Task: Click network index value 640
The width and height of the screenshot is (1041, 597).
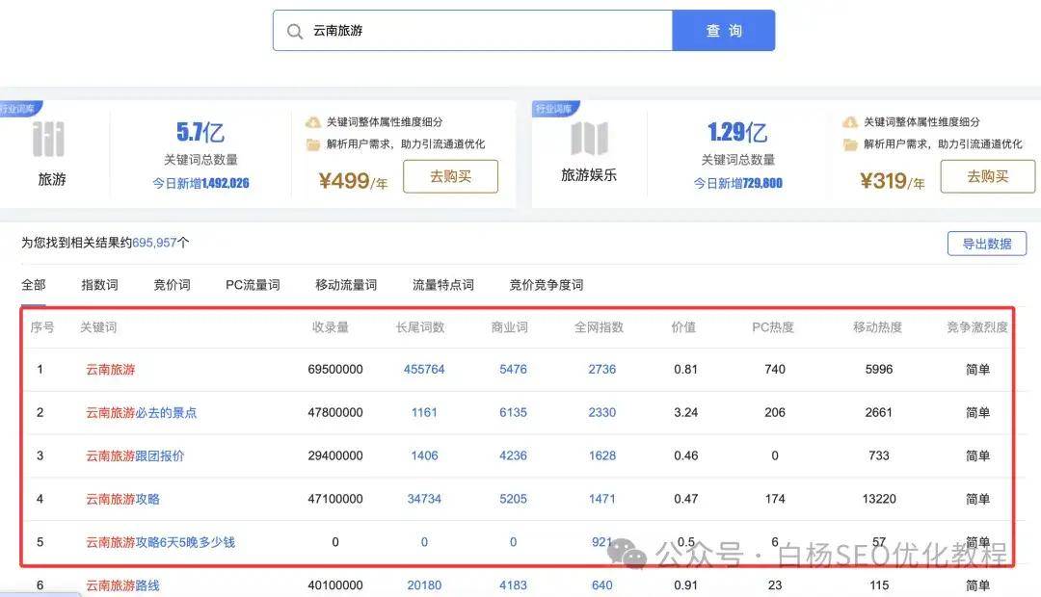Action: pyautogui.click(x=602, y=585)
